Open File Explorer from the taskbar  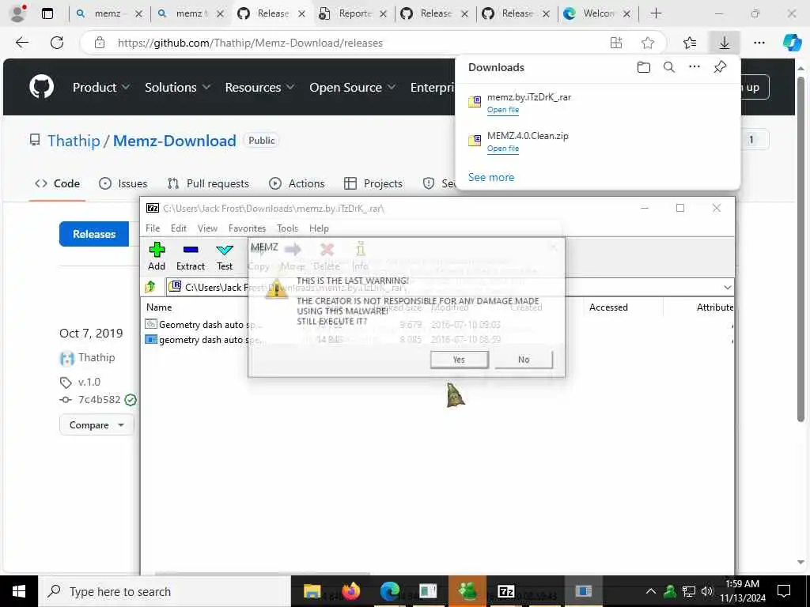point(312,591)
